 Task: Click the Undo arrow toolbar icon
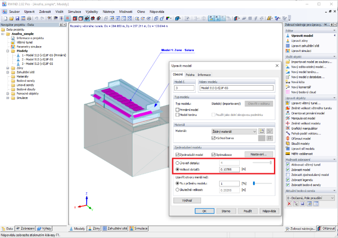tap(36, 19)
